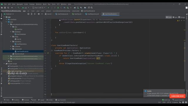This screenshot has width=188, height=106.
Task: Switch to the UserDao.kt editor tab
Action: point(78,14)
